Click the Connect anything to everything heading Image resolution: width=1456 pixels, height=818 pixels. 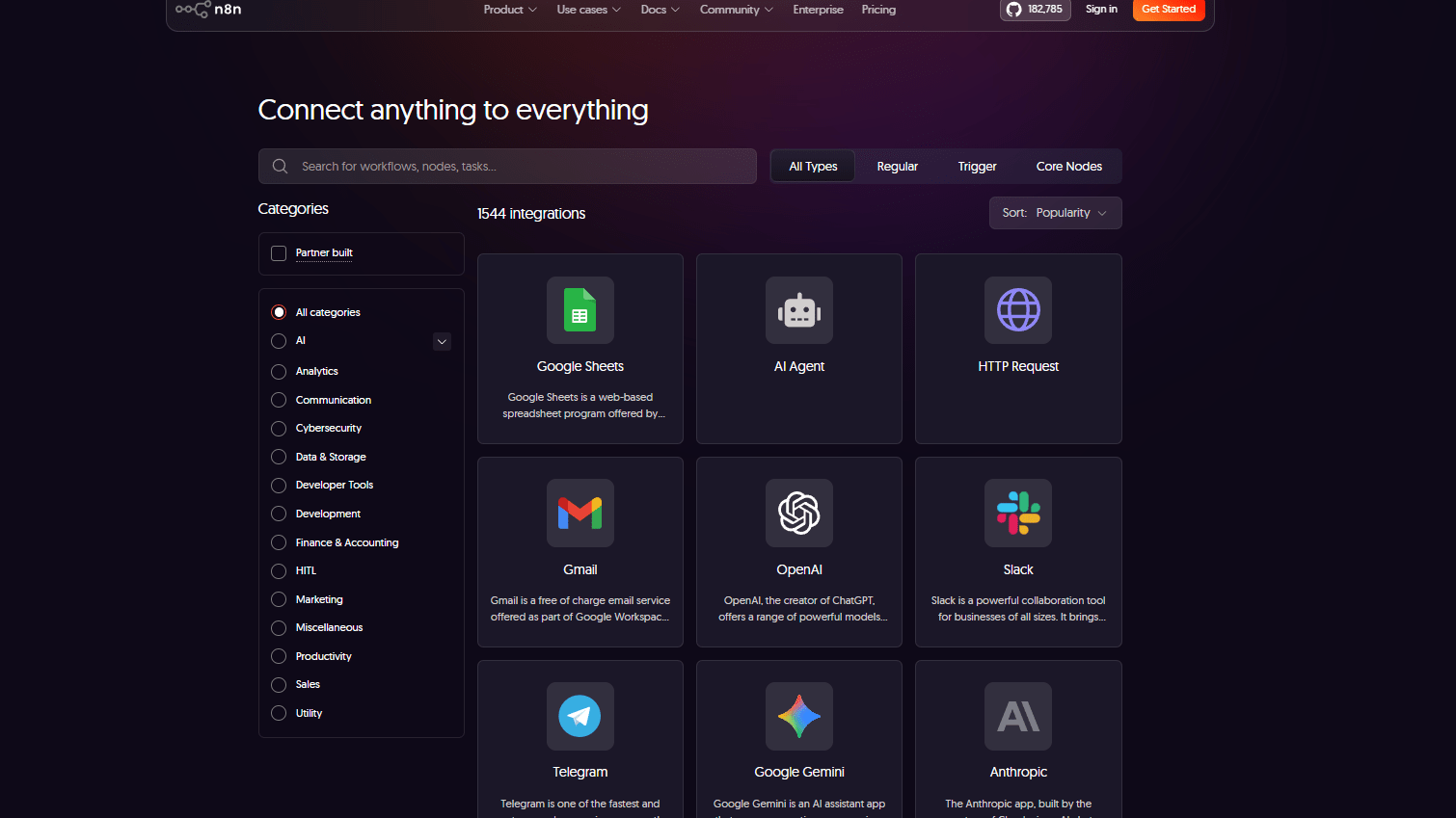453,110
